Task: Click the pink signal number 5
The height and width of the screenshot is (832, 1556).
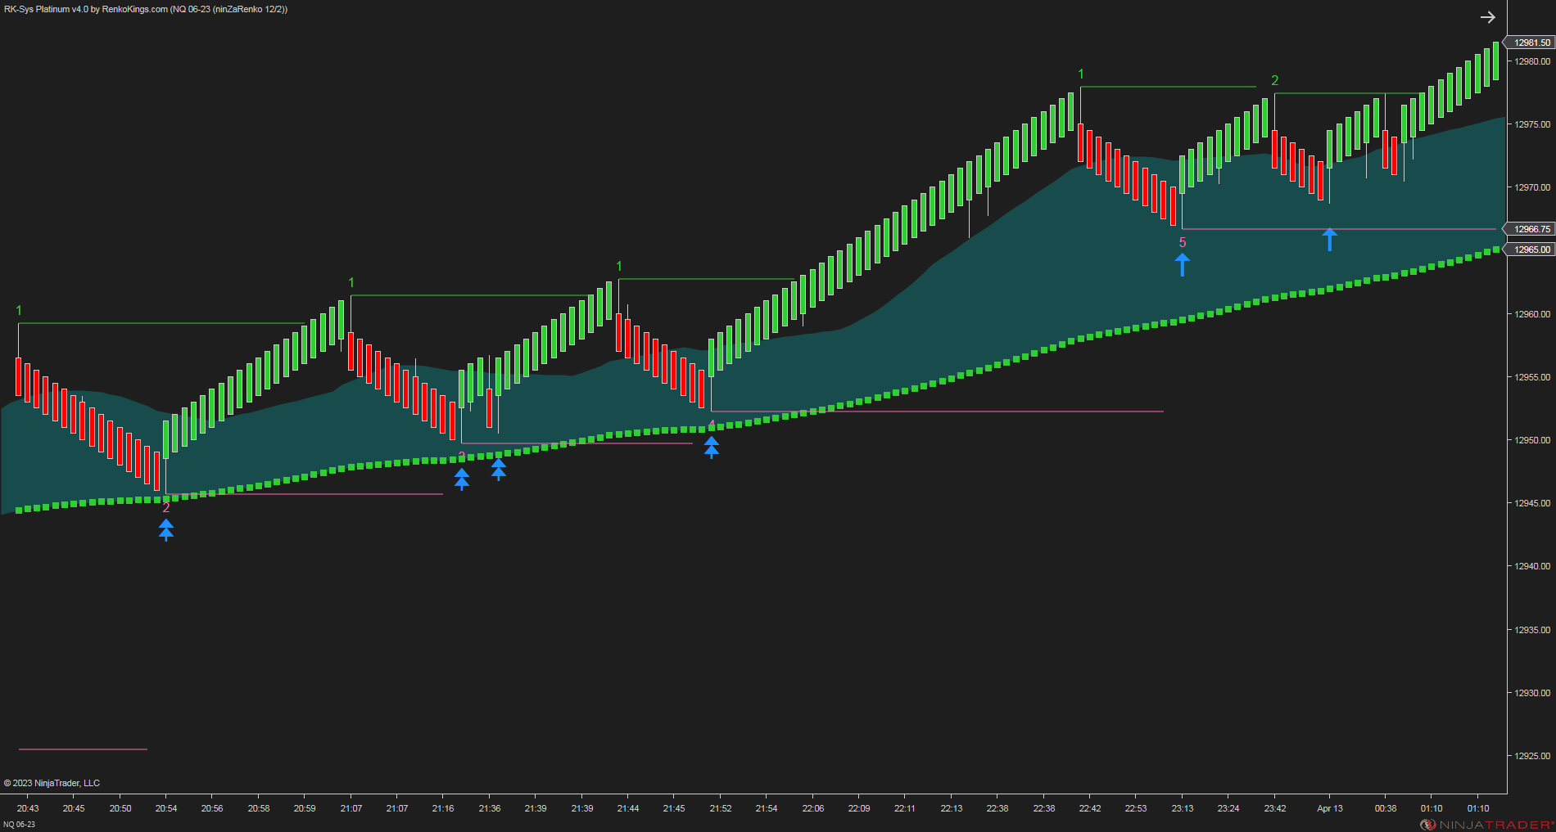Action: click(1182, 242)
